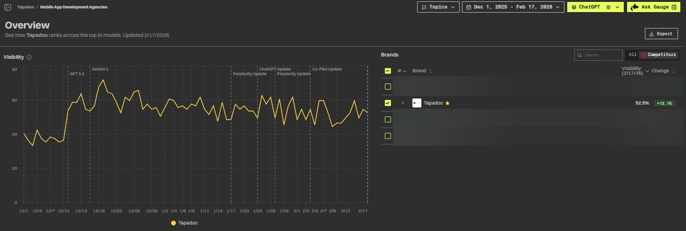Click into the brands Search field
The width and height of the screenshot is (686, 231).
[x=599, y=55]
